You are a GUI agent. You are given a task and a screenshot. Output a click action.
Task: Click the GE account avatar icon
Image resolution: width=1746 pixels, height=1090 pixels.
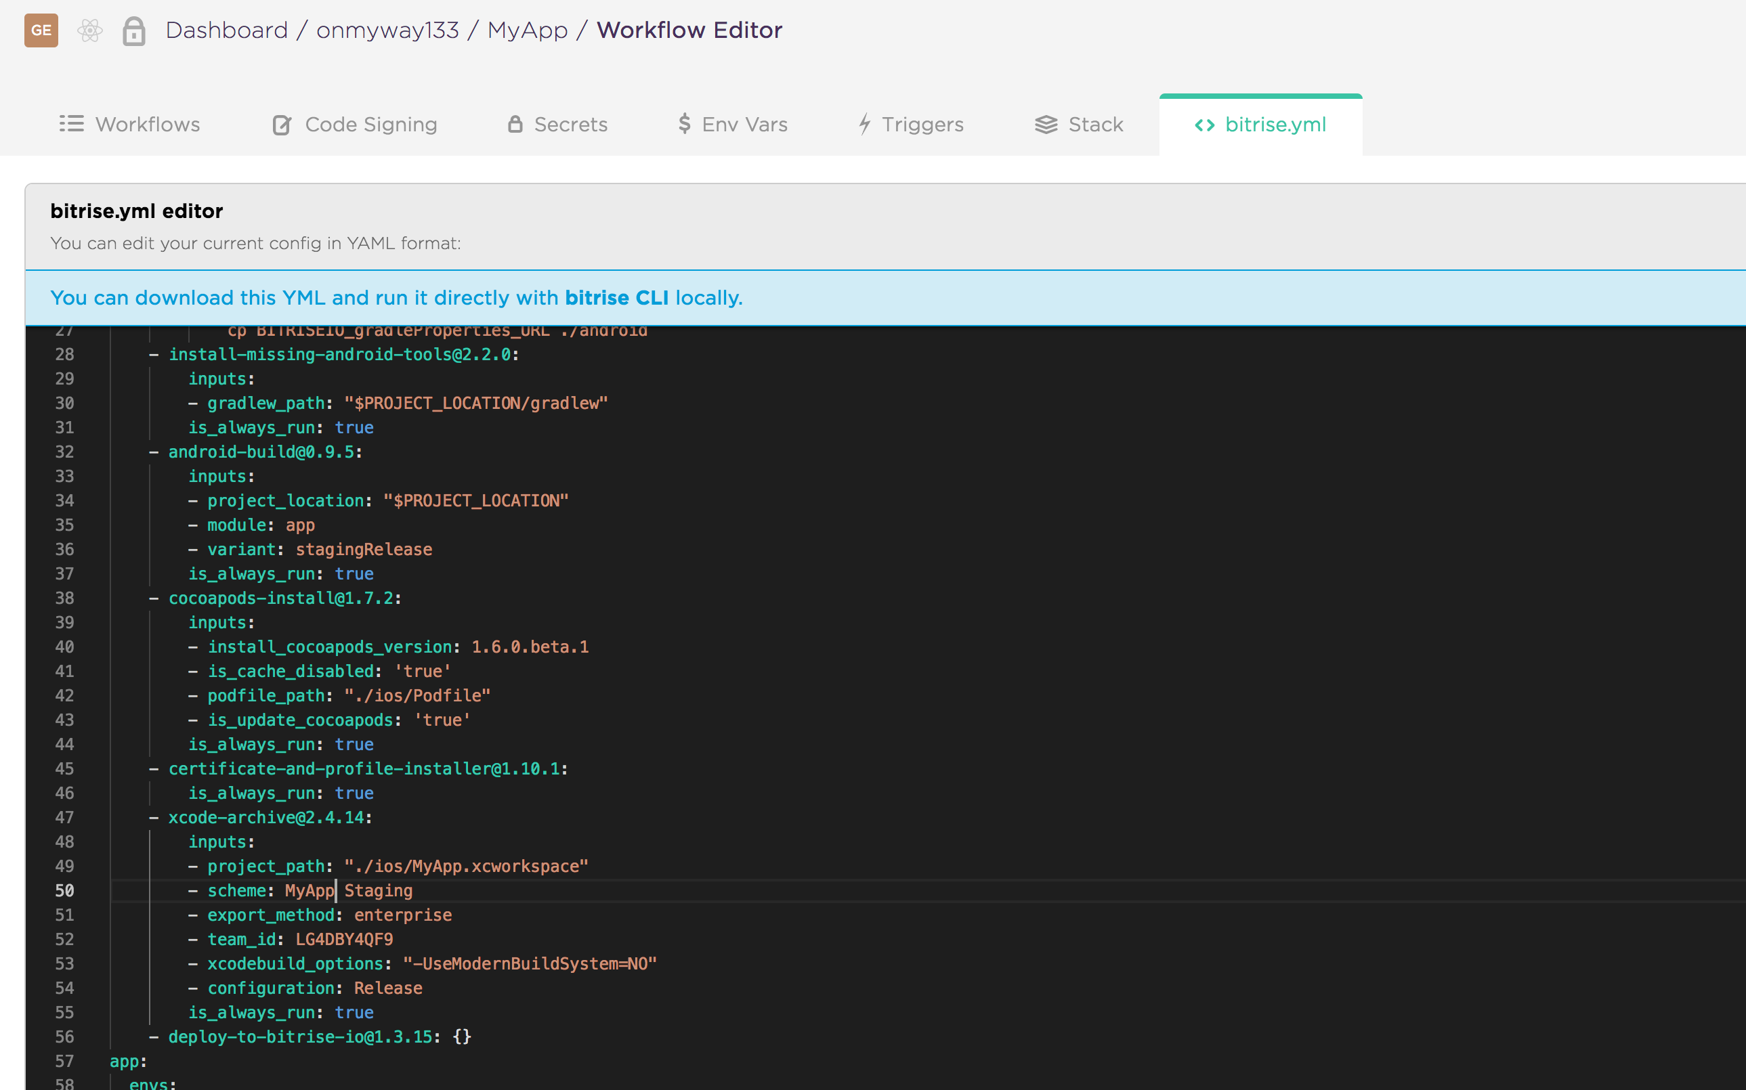[41, 30]
